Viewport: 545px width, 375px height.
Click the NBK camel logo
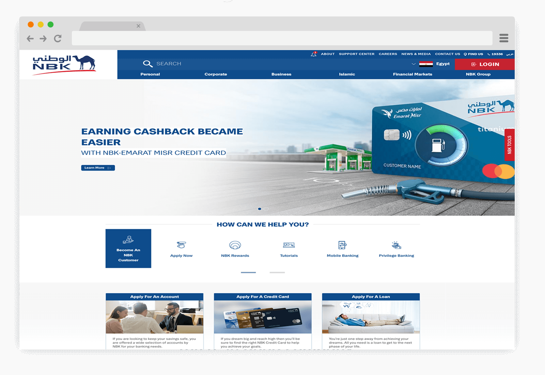[64, 64]
